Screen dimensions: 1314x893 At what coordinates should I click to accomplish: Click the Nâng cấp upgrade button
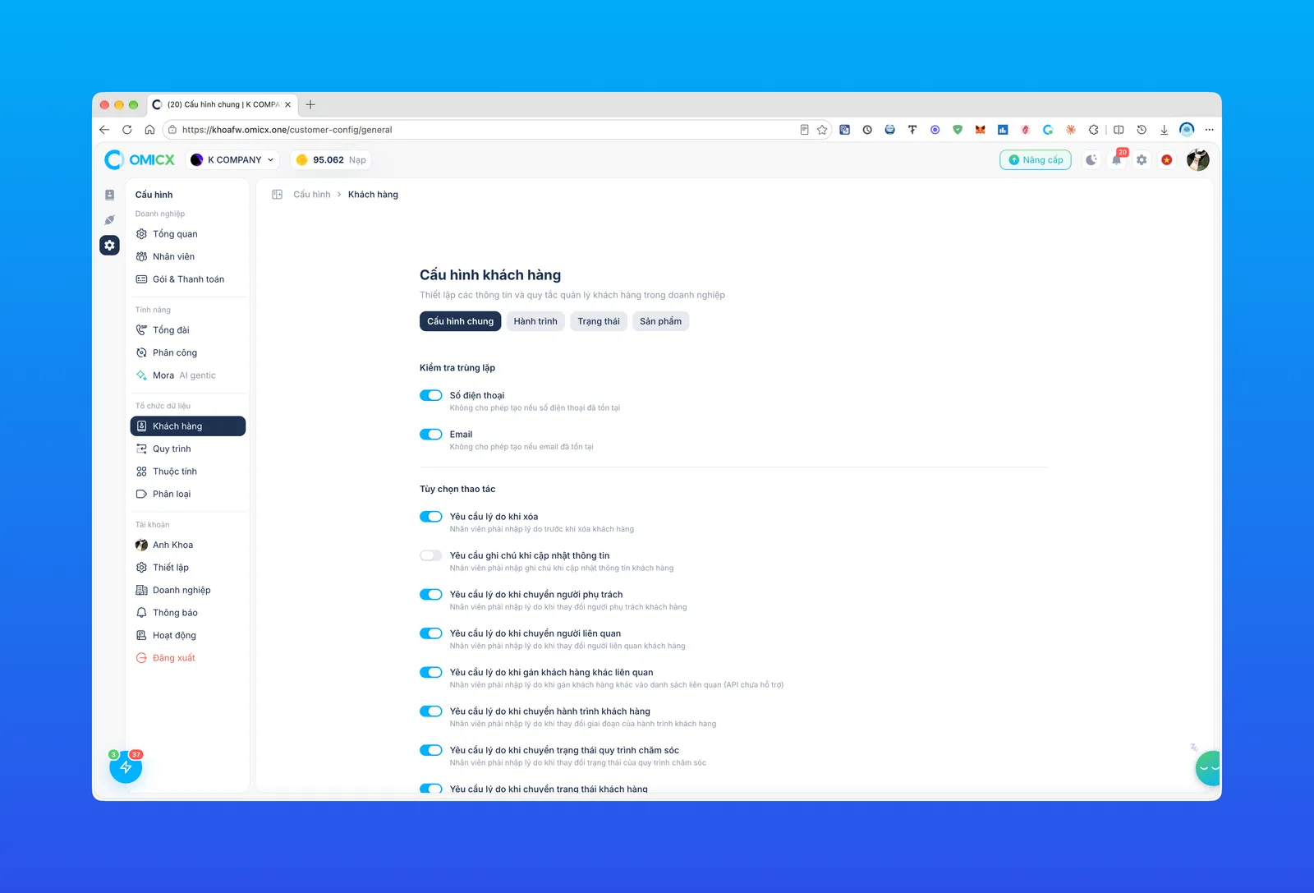click(x=1036, y=160)
